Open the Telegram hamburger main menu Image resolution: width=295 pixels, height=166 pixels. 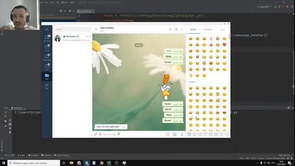(47, 30)
